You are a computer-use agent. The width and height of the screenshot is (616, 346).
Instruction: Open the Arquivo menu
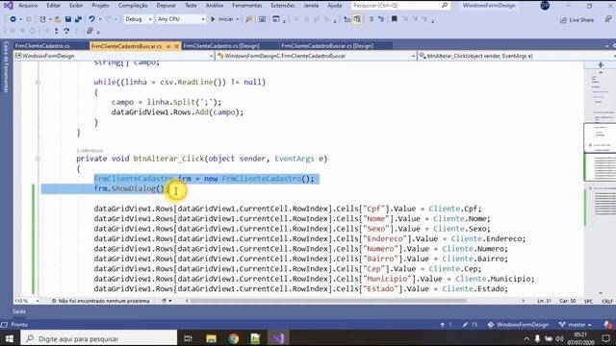point(28,6)
